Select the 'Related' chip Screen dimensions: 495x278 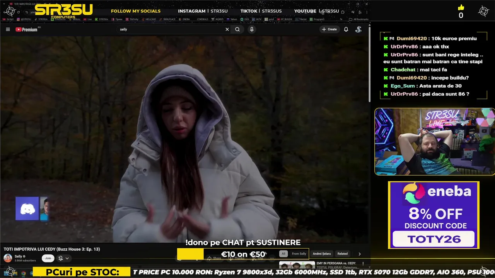[x=343, y=254]
